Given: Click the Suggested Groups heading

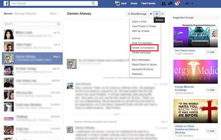Looking at the screenshot, I should click(183, 18).
